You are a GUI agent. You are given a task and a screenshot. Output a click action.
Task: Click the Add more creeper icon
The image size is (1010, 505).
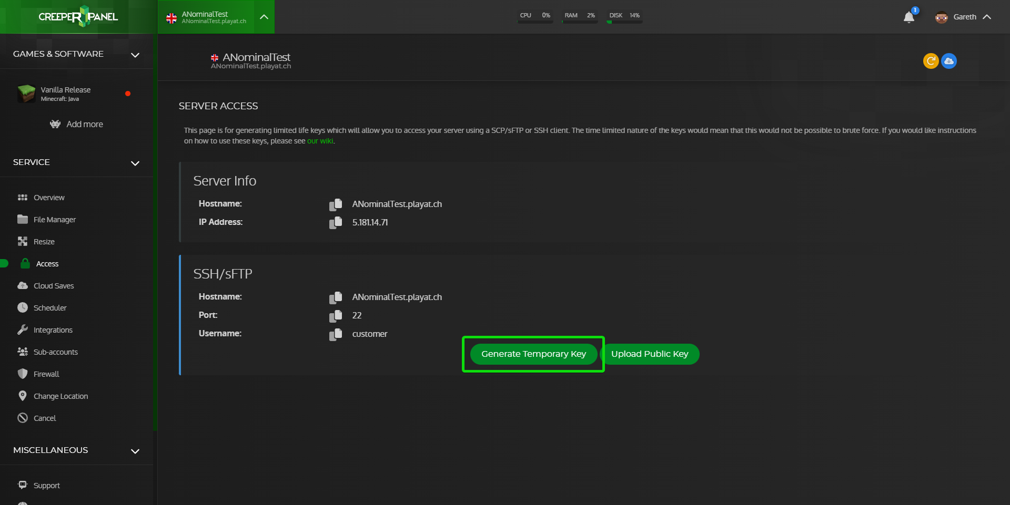(55, 124)
